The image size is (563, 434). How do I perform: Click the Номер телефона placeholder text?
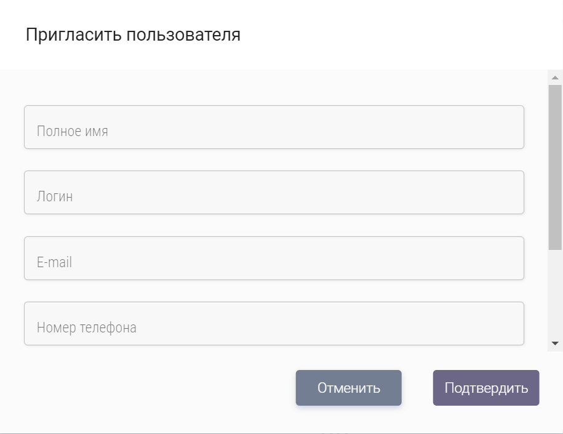click(87, 328)
